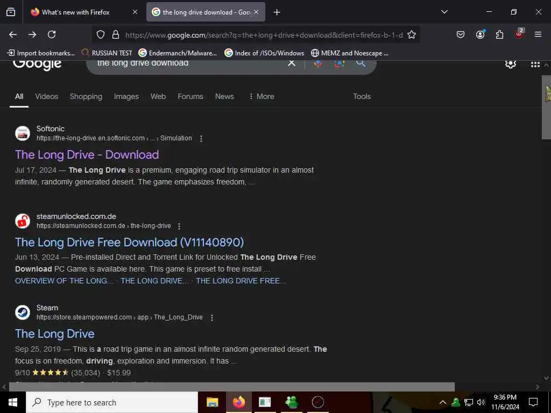Open the Windows Start menu
Viewport: 551px width, 413px height.
click(13, 402)
